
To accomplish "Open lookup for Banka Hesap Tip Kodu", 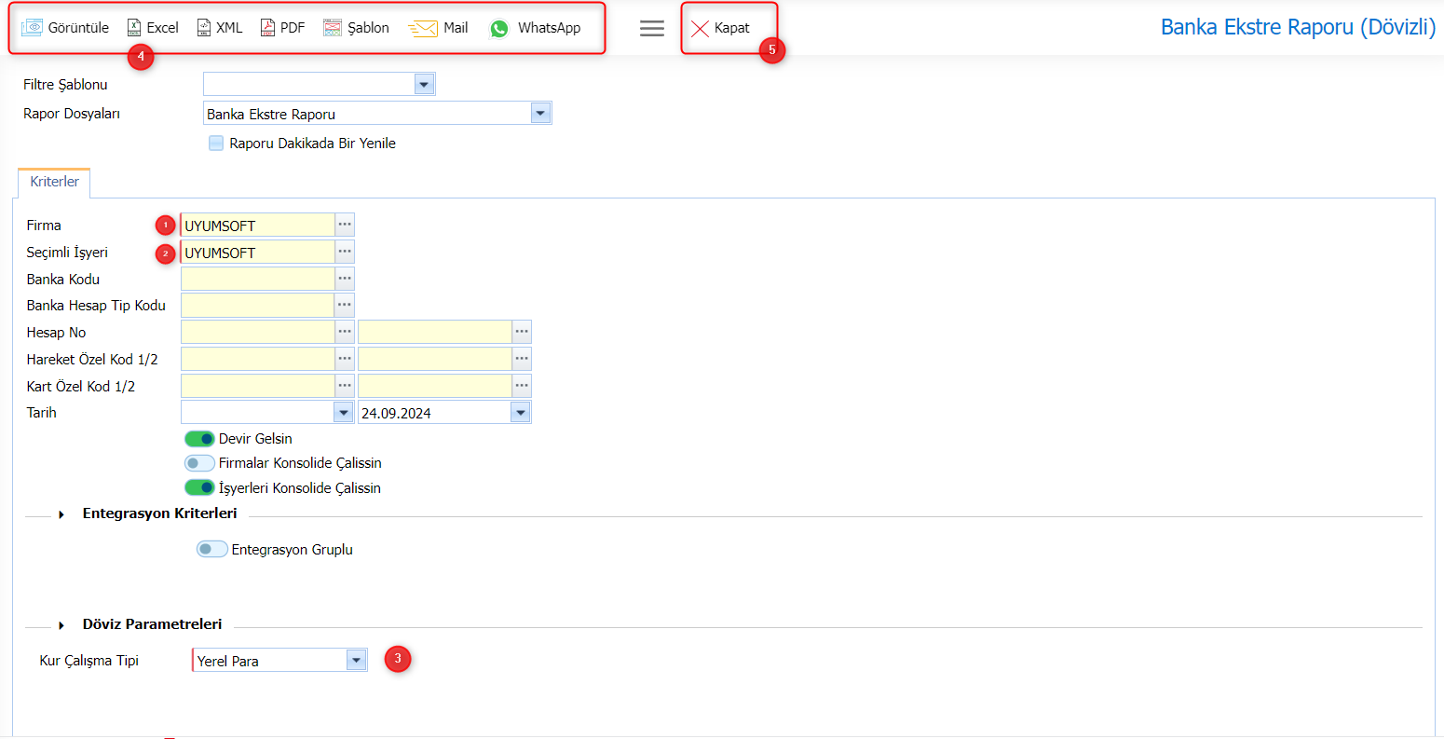I will click(345, 305).
